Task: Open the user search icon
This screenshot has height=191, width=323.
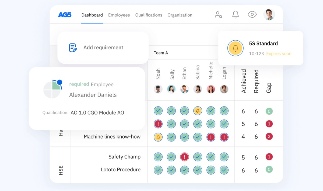Action: tap(218, 15)
